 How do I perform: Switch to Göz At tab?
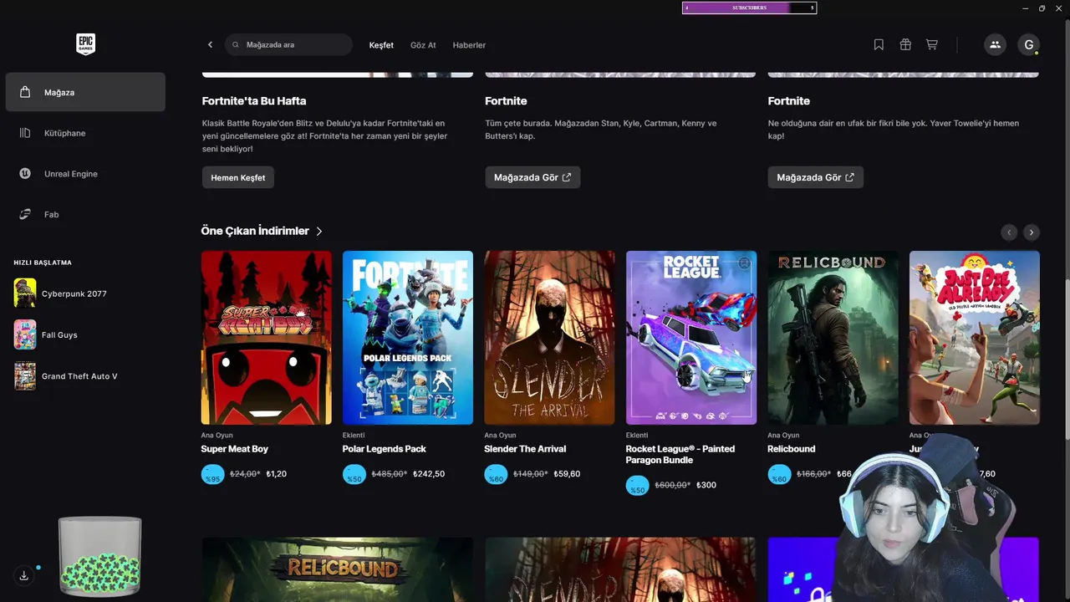423,45
